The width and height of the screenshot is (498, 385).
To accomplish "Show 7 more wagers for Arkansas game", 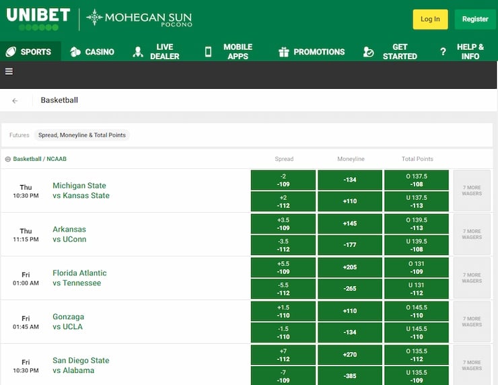I will [x=472, y=234].
